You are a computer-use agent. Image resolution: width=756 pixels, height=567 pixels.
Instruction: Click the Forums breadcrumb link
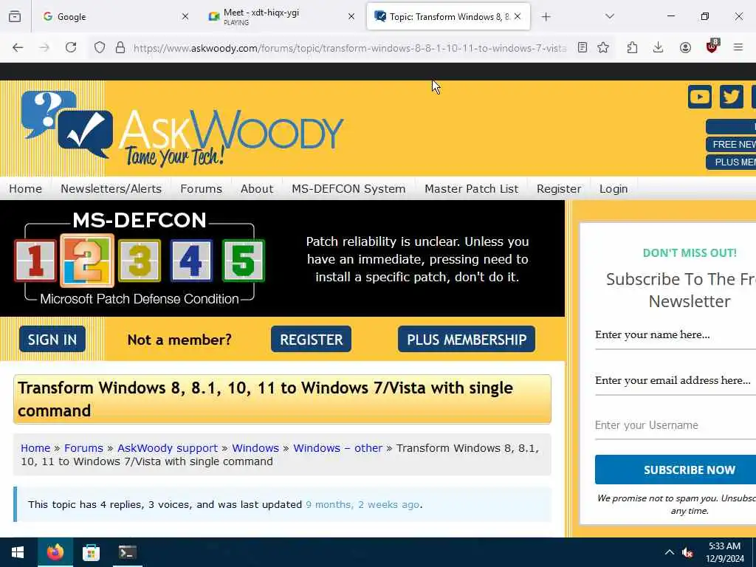pos(83,448)
